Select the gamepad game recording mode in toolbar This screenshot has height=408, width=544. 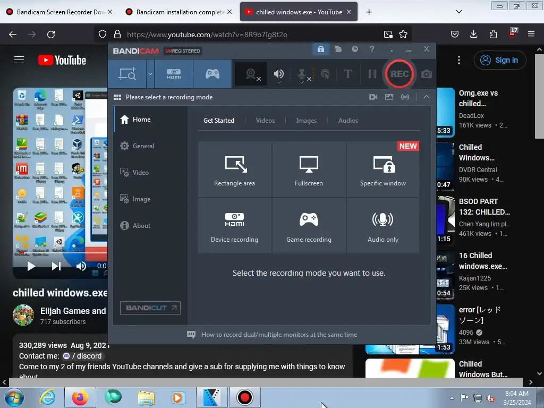tap(212, 74)
